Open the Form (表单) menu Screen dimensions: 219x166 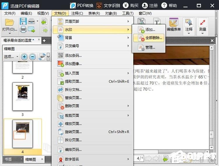pos(94,13)
